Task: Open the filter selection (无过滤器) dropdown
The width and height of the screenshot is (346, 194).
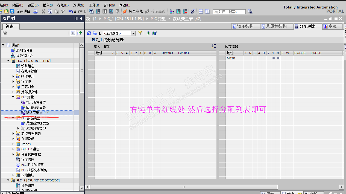Action: 119,33
